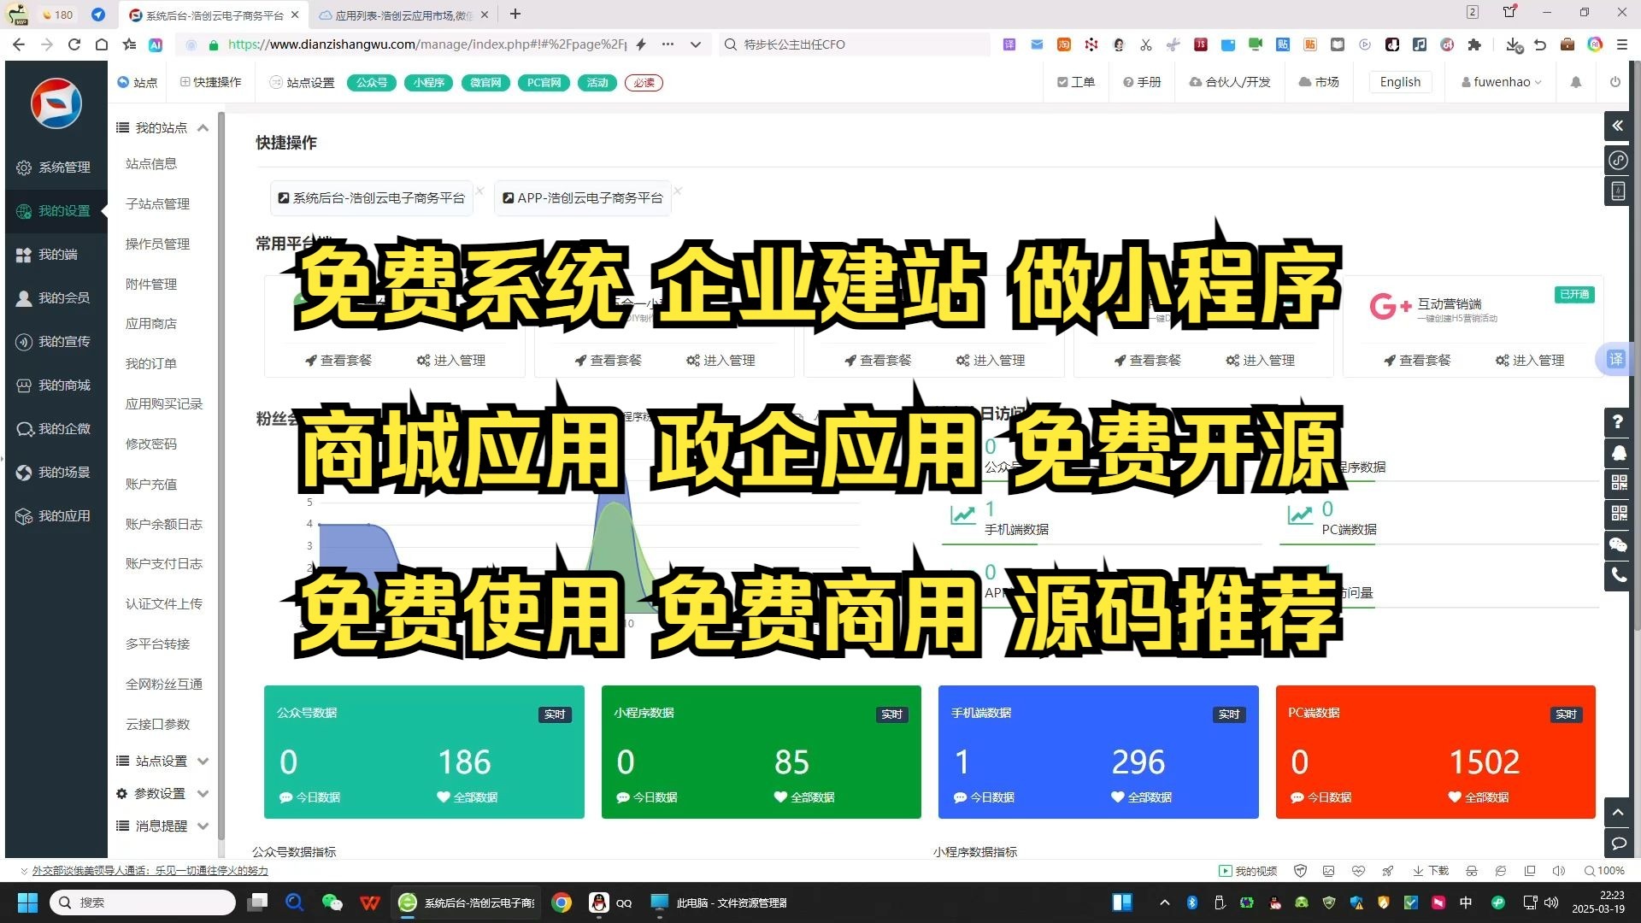This screenshot has height=923, width=1641.
Task: Open Chrome from the Windows taskbar
Action: pos(562,902)
